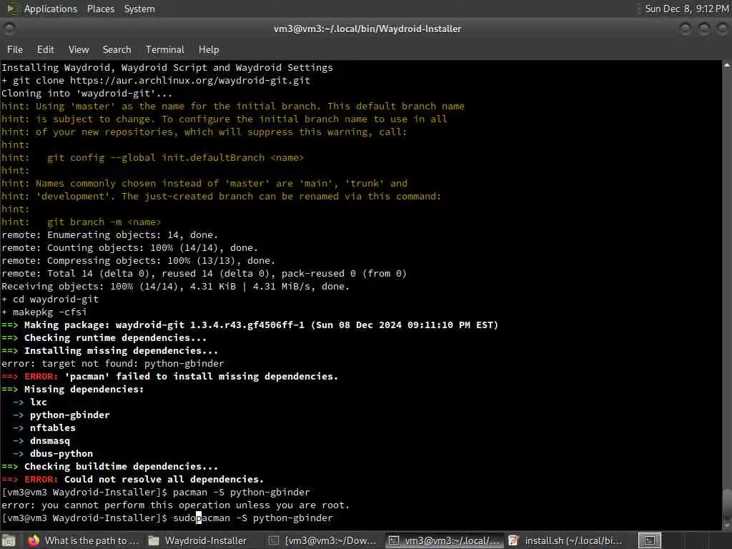Screen dimensions: 732x549
Task: Open the View menu
Action: pos(79,49)
